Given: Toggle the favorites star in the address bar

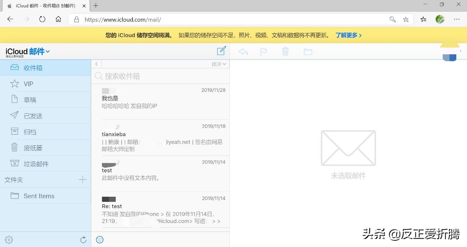Looking at the screenshot, I should point(405,19).
